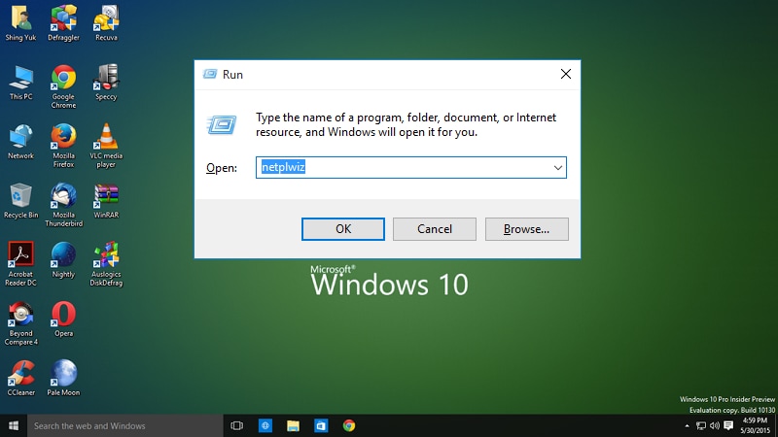The height and width of the screenshot is (437, 778).
Task: Select the Nightly browser icon
Action: click(x=63, y=260)
